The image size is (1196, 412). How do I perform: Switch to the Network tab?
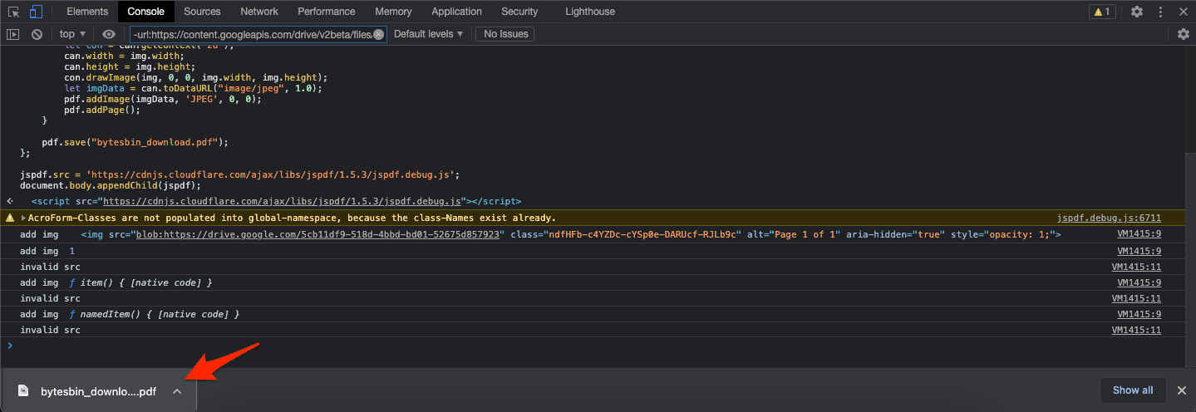[x=259, y=12]
